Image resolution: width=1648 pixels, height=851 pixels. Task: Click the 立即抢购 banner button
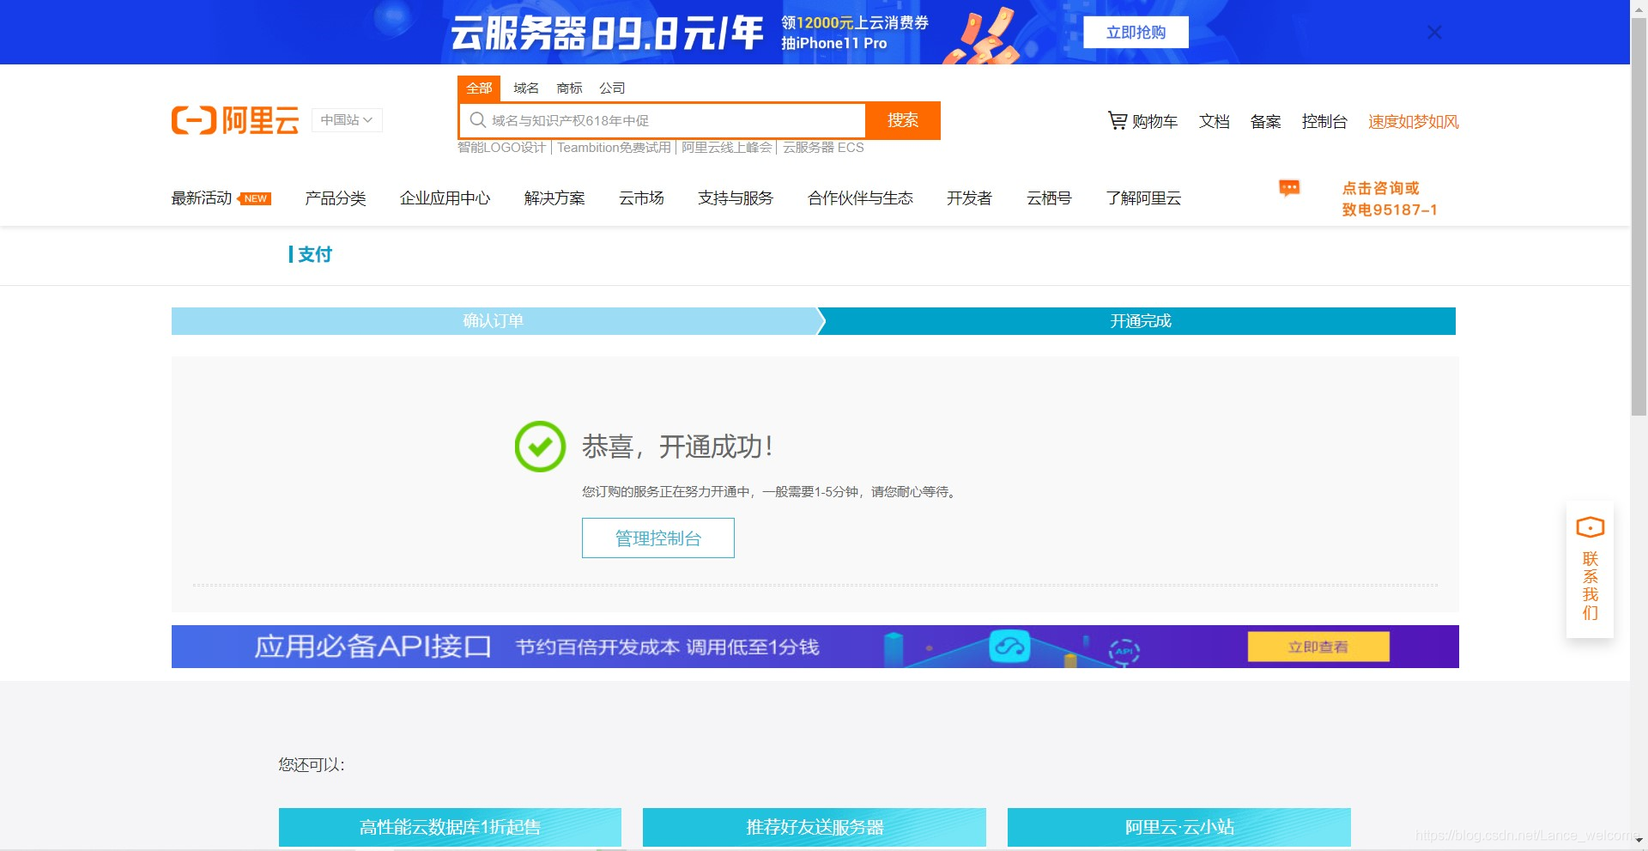tap(1136, 33)
